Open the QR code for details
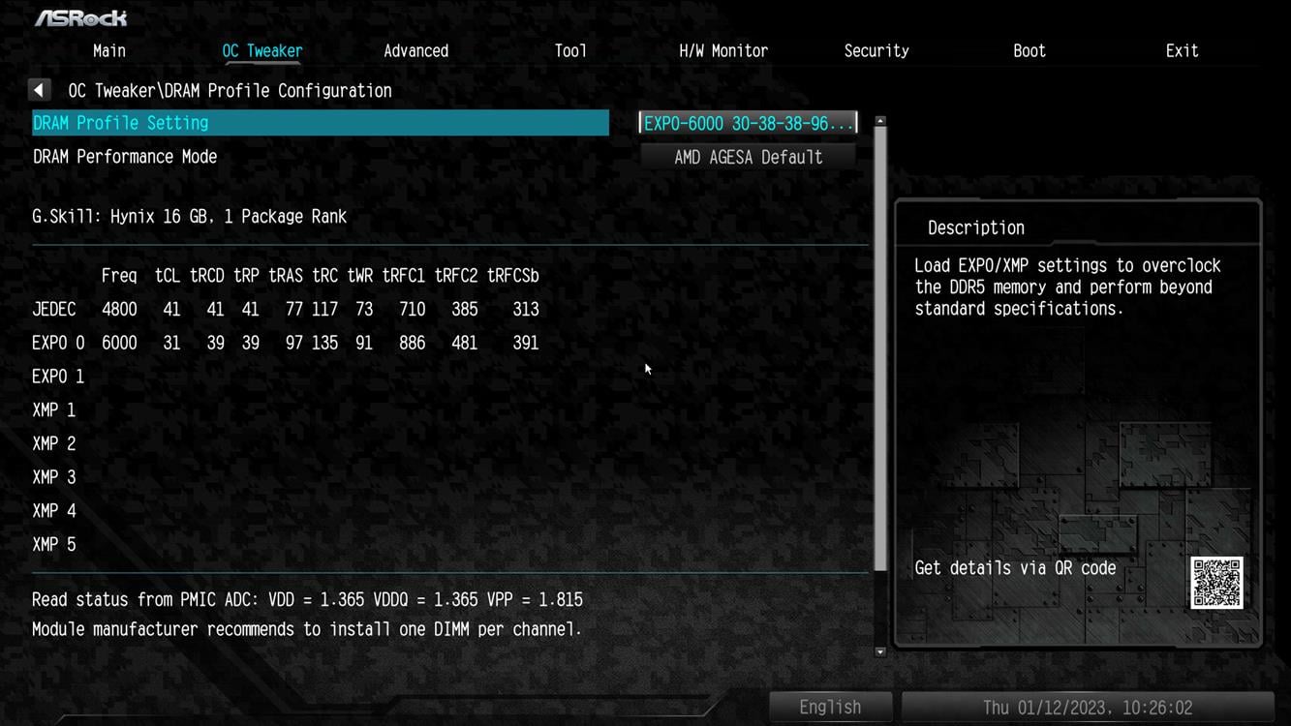The width and height of the screenshot is (1291, 726). pos(1216,583)
